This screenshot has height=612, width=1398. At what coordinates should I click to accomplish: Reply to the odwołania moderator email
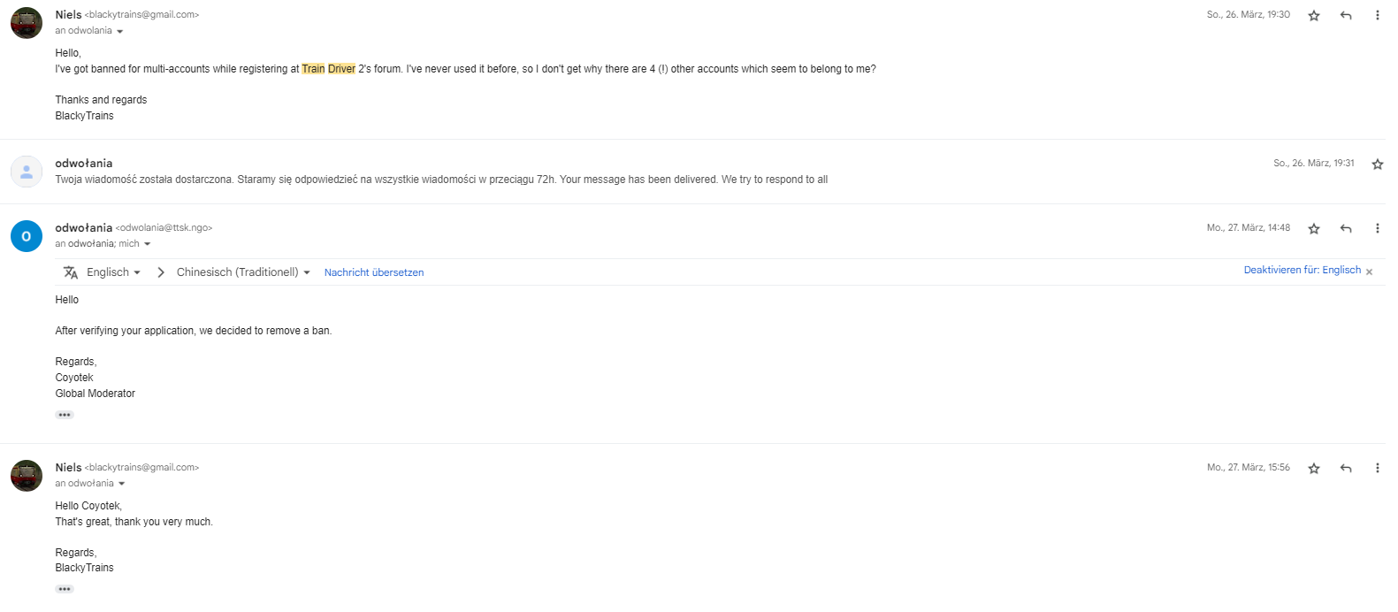pos(1346,229)
